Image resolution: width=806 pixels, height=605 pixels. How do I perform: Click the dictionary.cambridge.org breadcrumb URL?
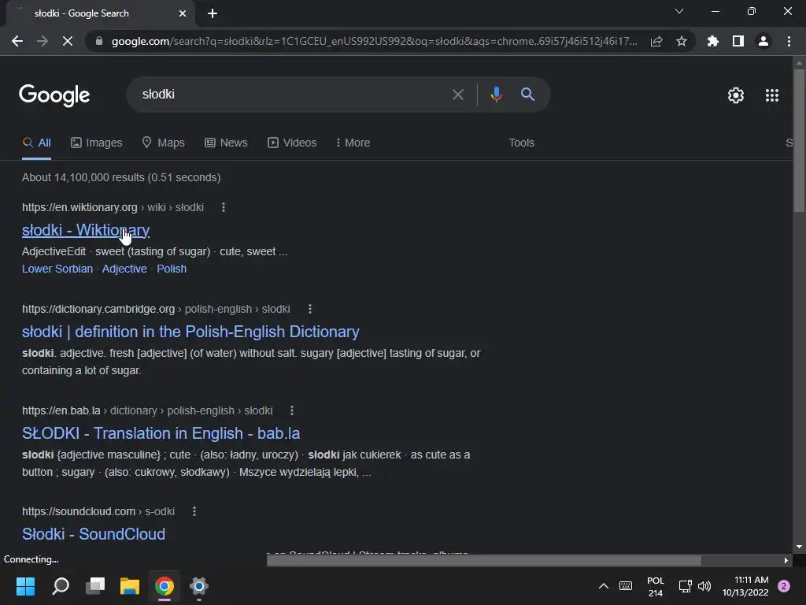tap(157, 309)
